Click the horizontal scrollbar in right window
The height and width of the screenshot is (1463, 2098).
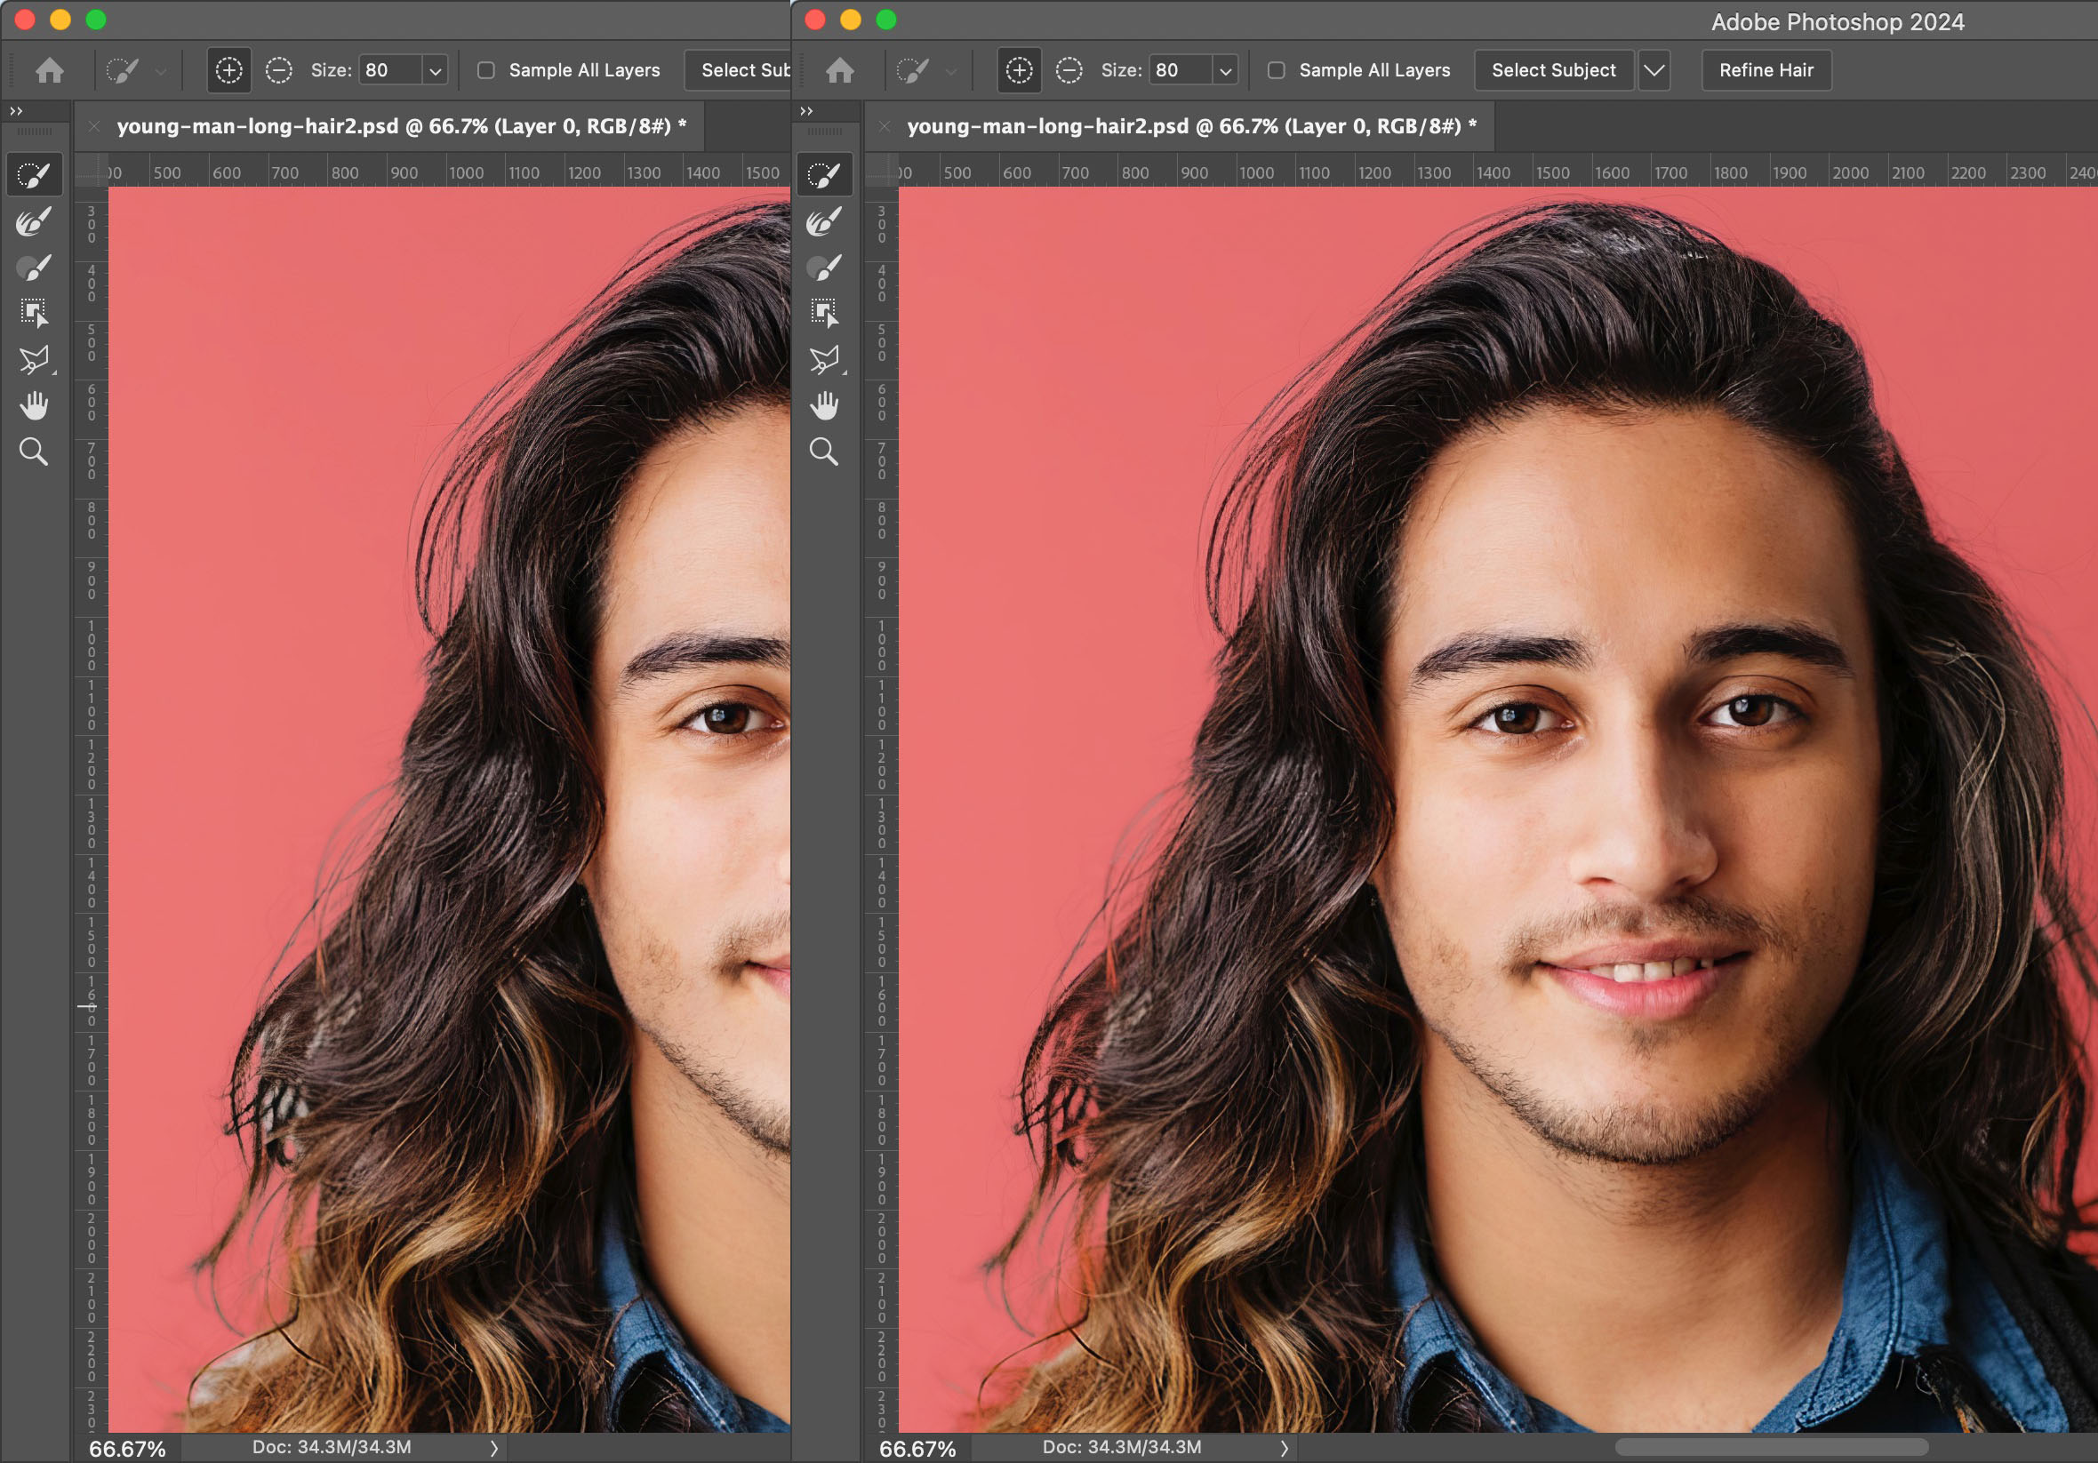click(1771, 1446)
